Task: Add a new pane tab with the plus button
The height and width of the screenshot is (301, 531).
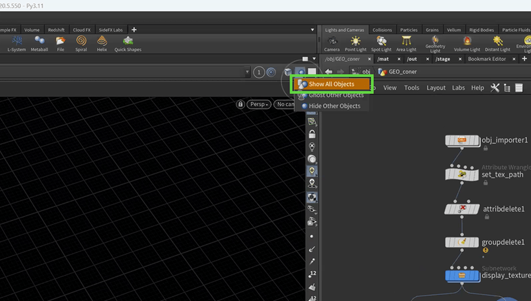Action: click(525, 59)
